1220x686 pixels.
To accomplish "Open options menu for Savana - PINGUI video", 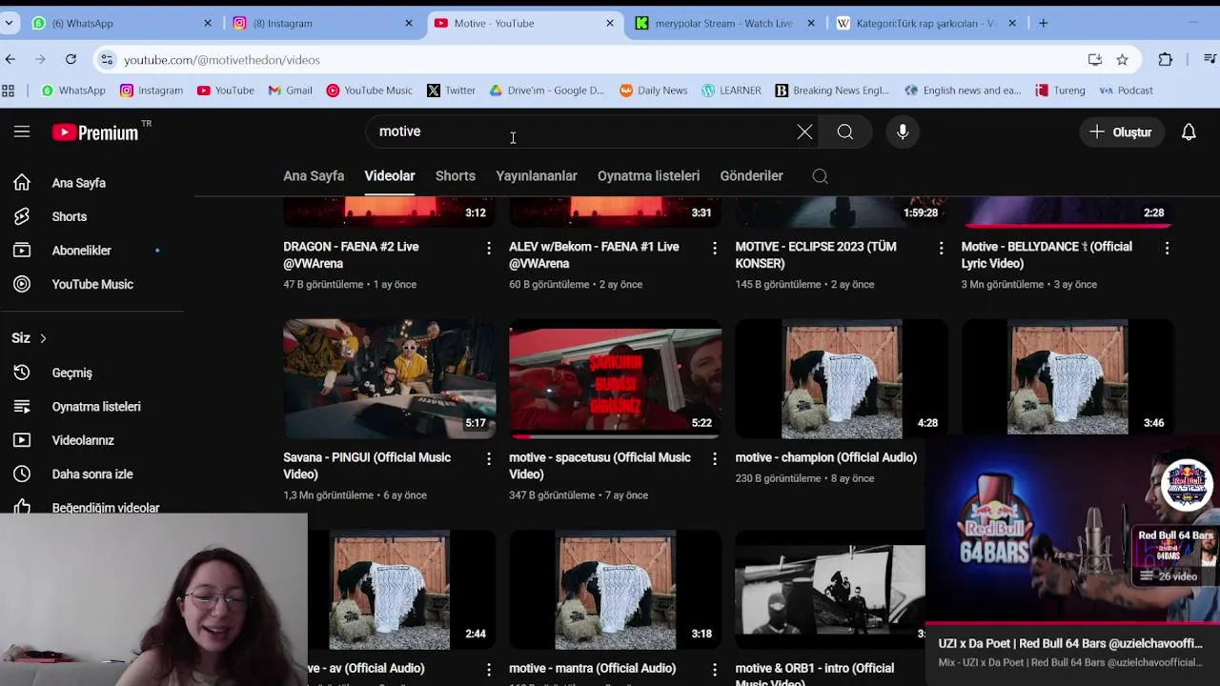I will tap(489, 458).
